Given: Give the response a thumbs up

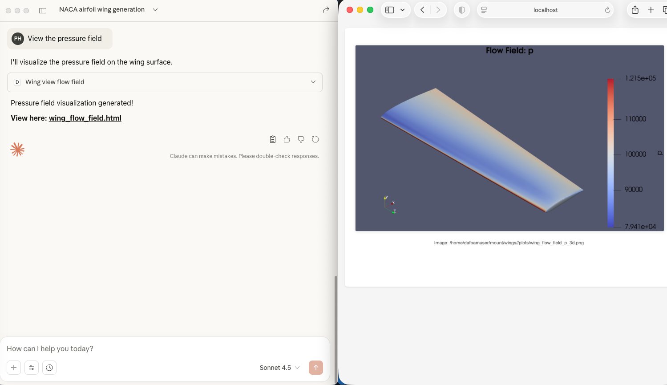Looking at the screenshot, I should [287, 139].
